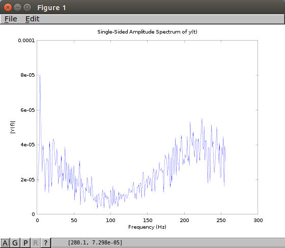
Task: Toggle grid with the 'G' button
Action: tap(15, 243)
